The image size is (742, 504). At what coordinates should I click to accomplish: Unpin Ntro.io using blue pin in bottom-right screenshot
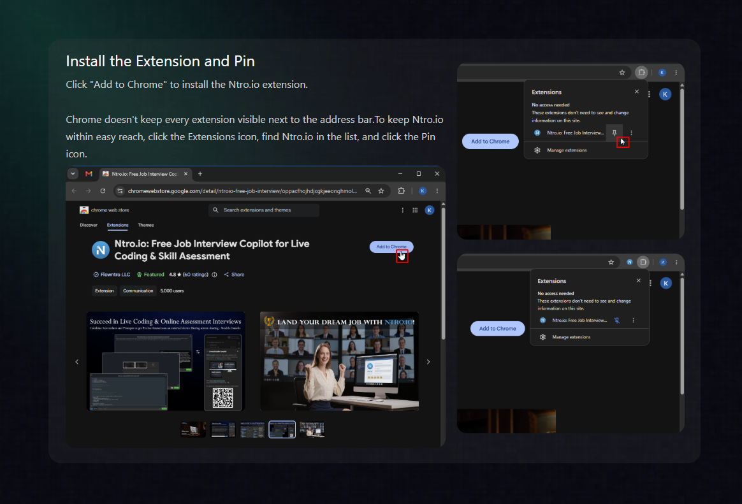click(617, 320)
